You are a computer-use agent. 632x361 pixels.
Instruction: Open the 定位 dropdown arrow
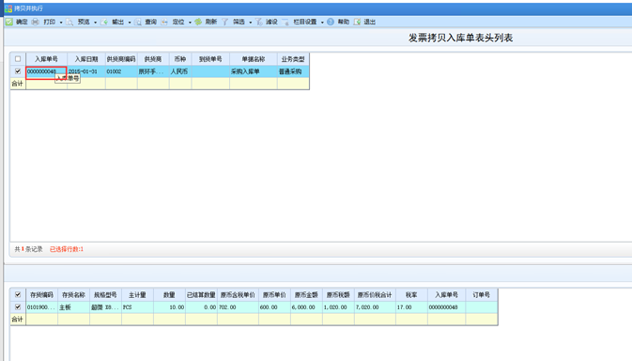pyautogui.click(x=190, y=23)
